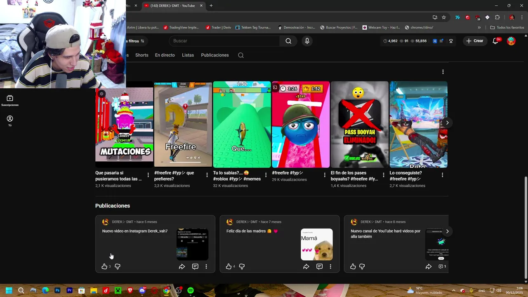Open the Shorts shelf three-dot menu
Screen dimensions: 528x297
443,72
